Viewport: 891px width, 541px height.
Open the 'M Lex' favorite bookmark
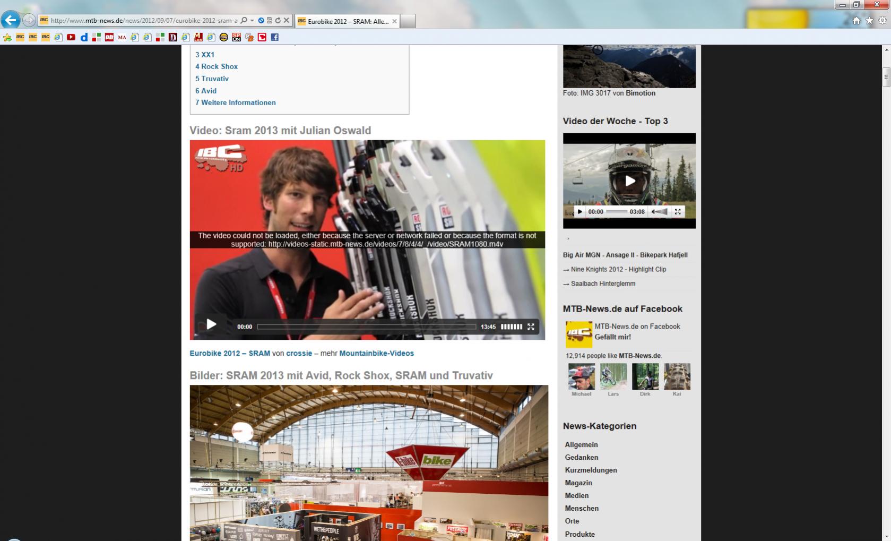(198, 37)
